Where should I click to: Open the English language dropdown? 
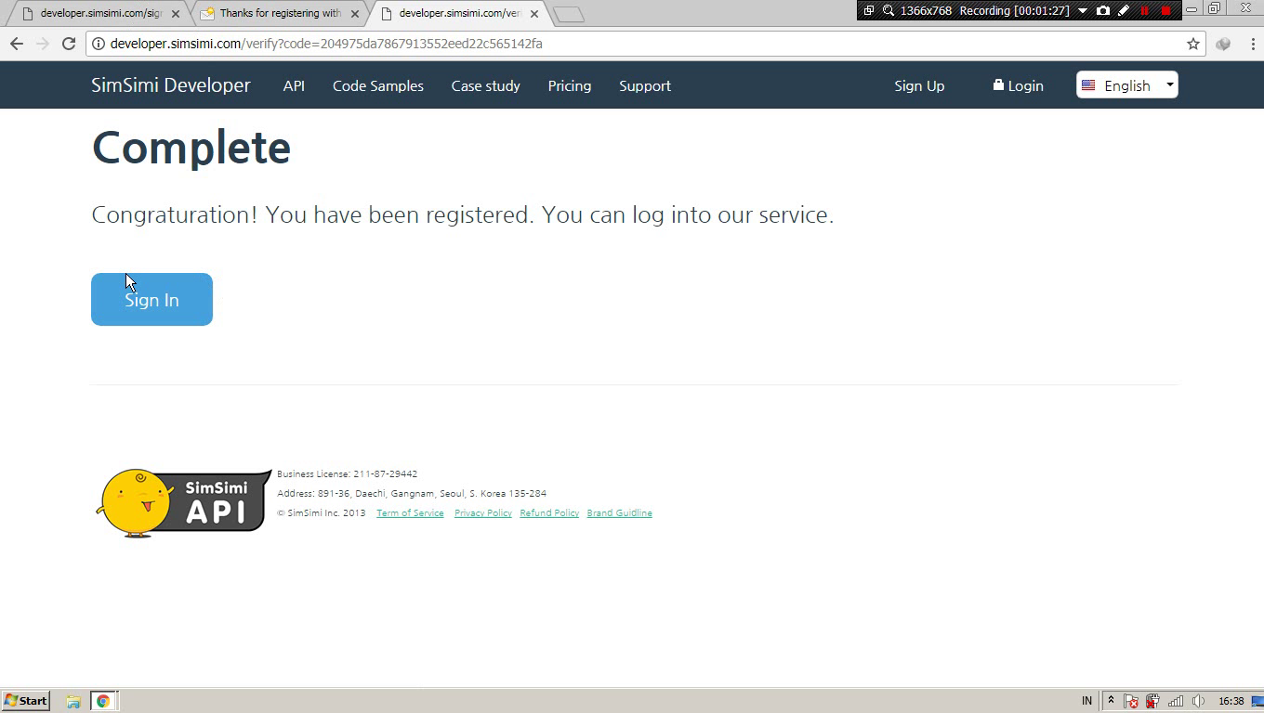[1127, 85]
